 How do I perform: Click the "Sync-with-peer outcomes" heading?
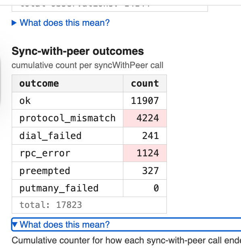(x=78, y=51)
